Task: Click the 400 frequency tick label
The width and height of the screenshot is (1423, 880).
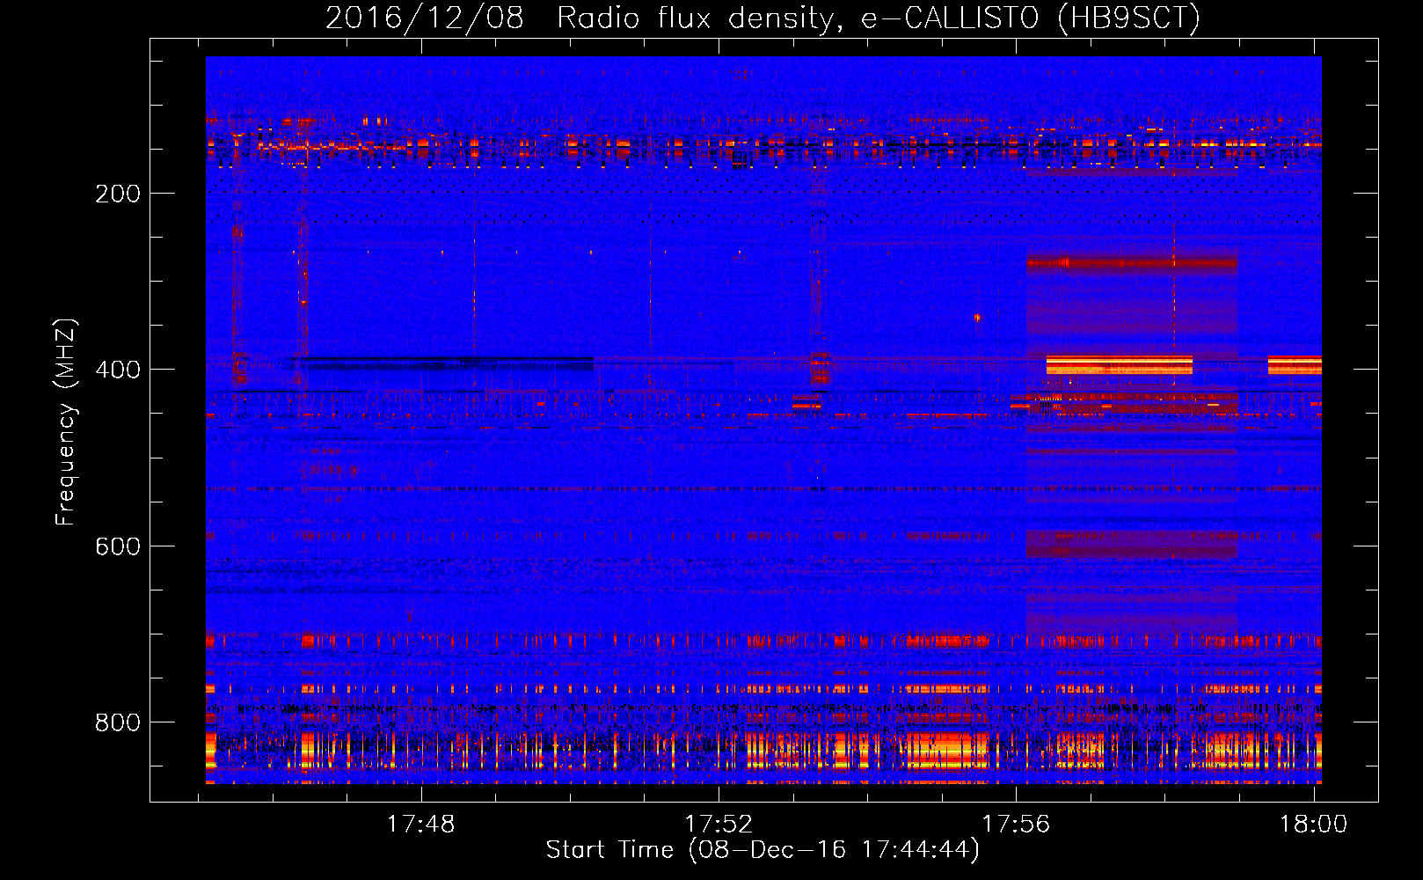Action: (x=118, y=370)
